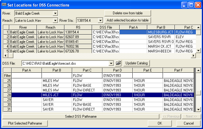203x129 pixels.
Task: Click the Part B column header in catalog
Action: 57,70
